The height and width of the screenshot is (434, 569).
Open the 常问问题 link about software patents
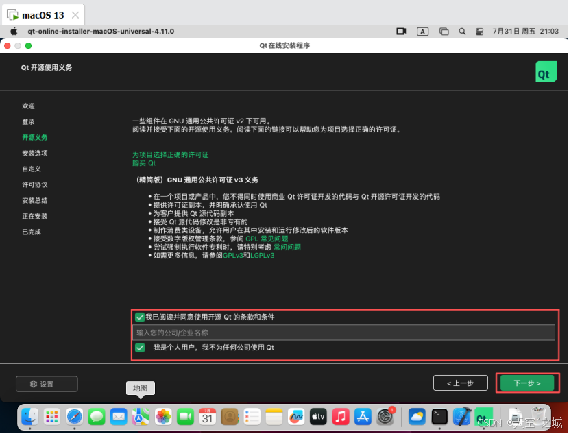(x=287, y=247)
